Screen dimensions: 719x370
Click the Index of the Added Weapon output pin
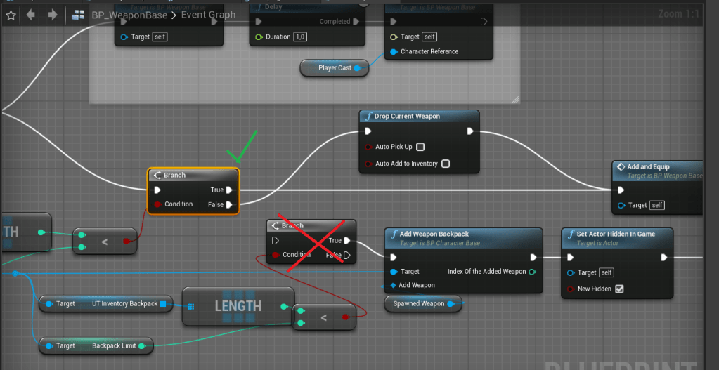(532, 272)
